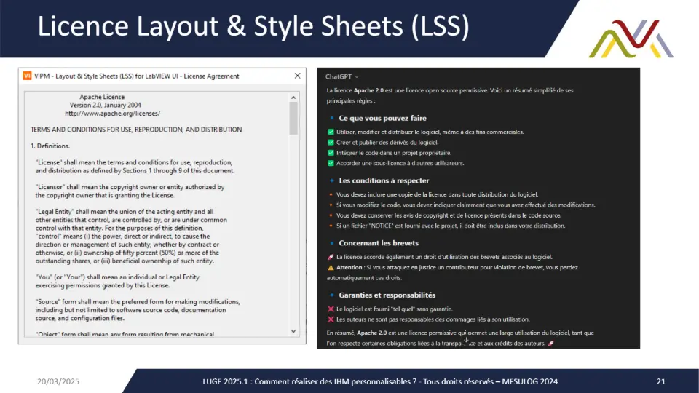Click the MESULOG logo in slide header

[x=631, y=39]
